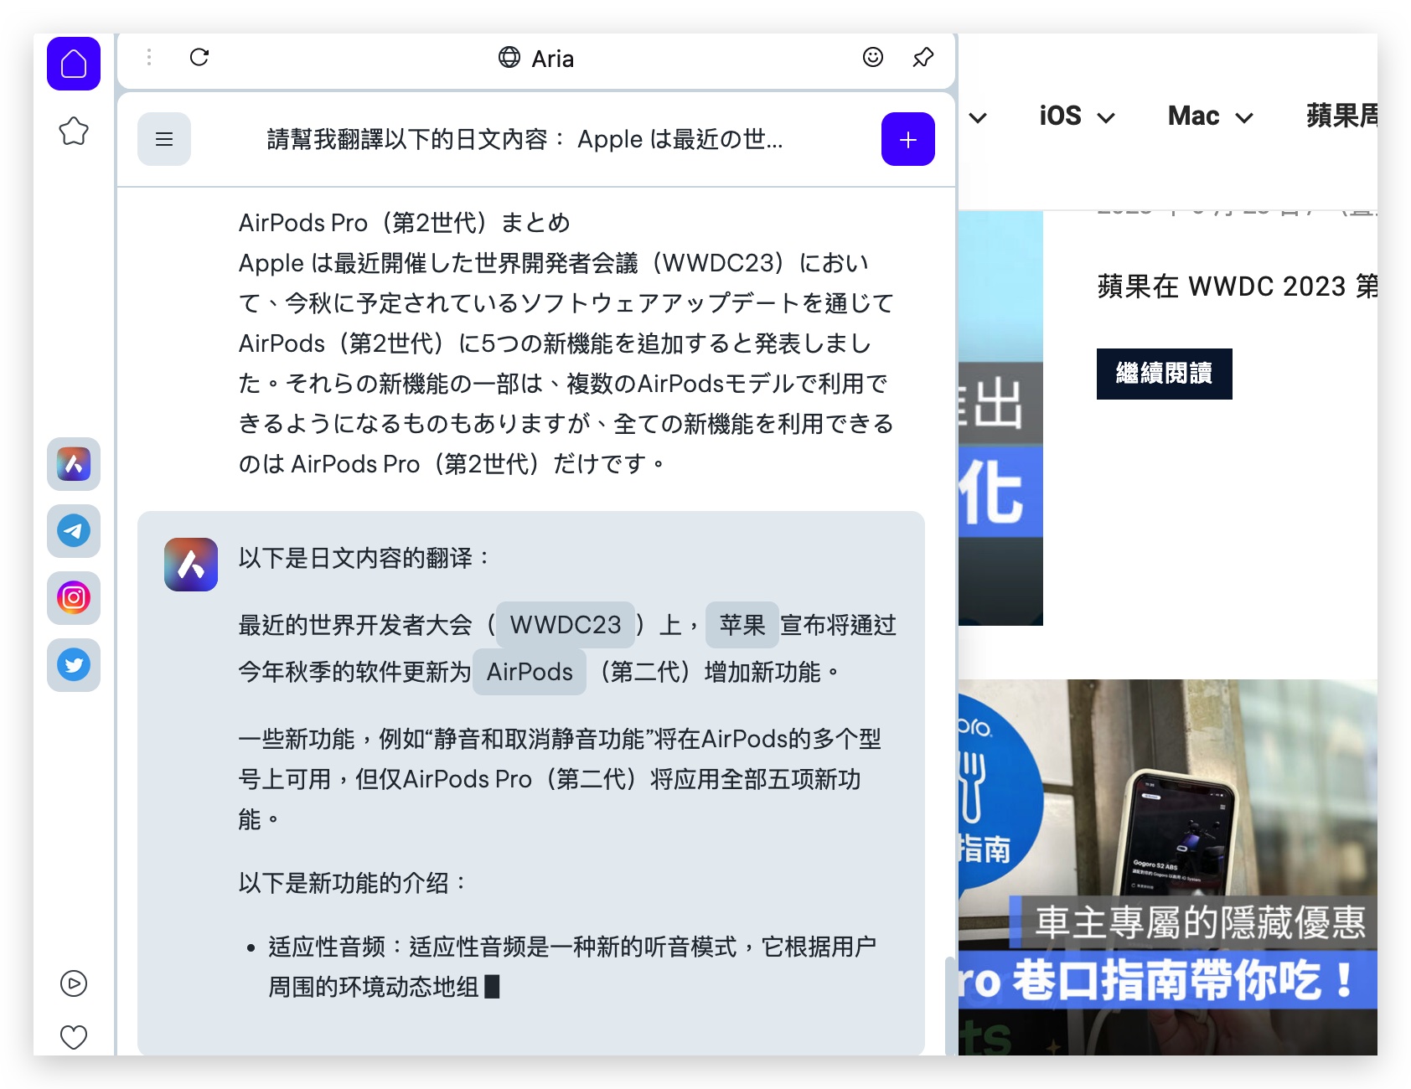Start a new chat with plus button
1411x1089 pixels.
point(908,139)
